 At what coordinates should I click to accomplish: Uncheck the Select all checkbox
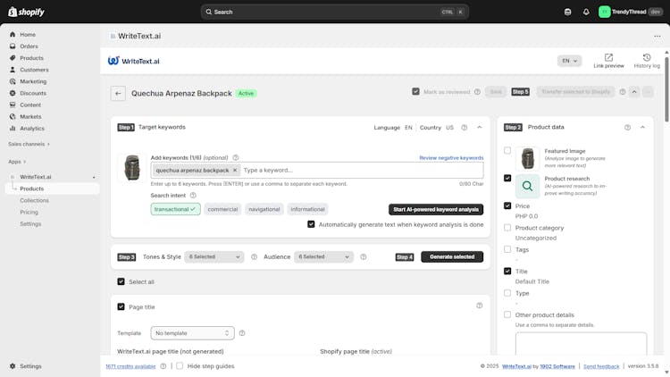[x=121, y=281]
